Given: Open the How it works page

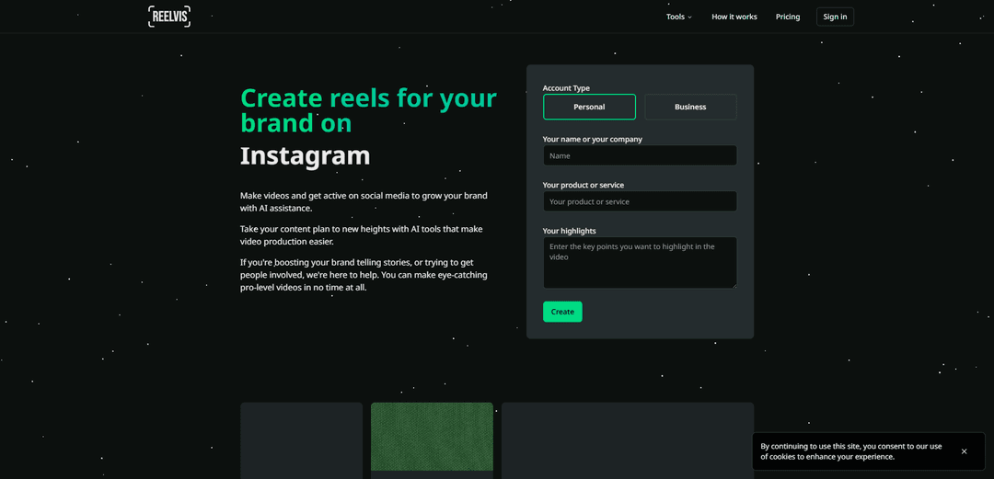Looking at the screenshot, I should (x=734, y=17).
